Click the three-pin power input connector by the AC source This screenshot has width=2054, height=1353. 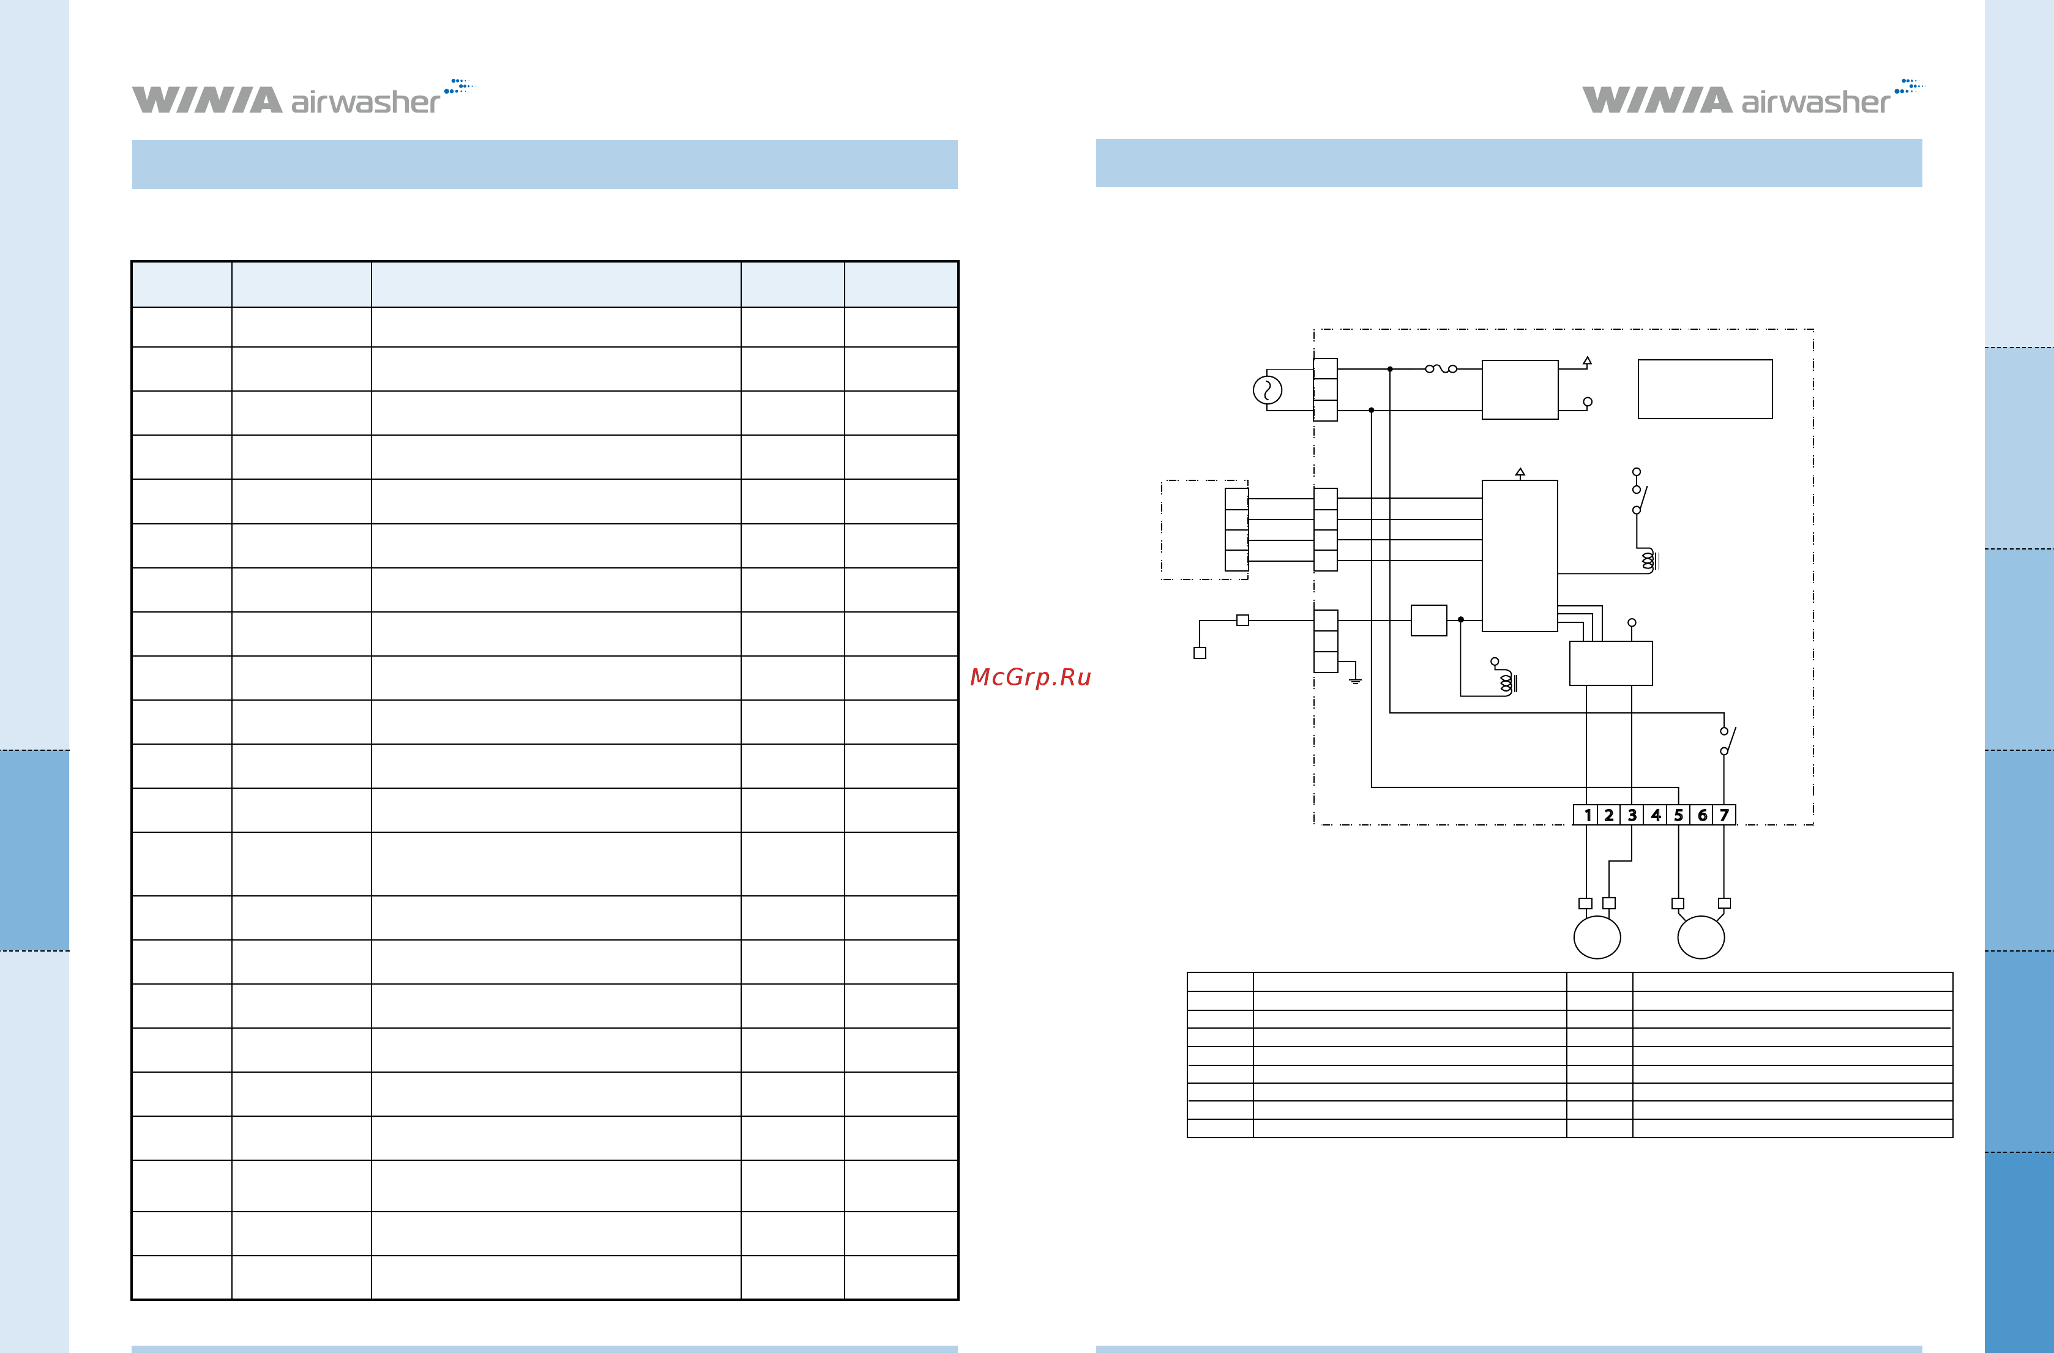1326,390
